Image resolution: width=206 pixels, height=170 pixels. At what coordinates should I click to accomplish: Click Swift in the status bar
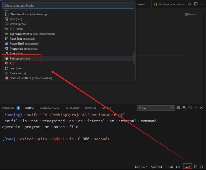click(x=187, y=167)
